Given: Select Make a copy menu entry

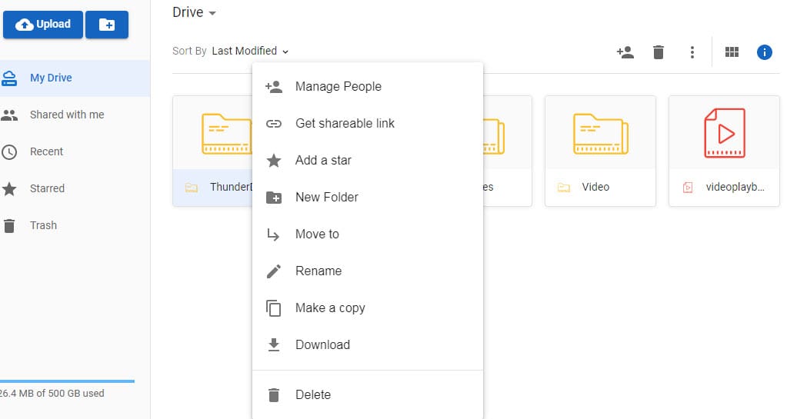Looking at the screenshot, I should click(330, 308).
